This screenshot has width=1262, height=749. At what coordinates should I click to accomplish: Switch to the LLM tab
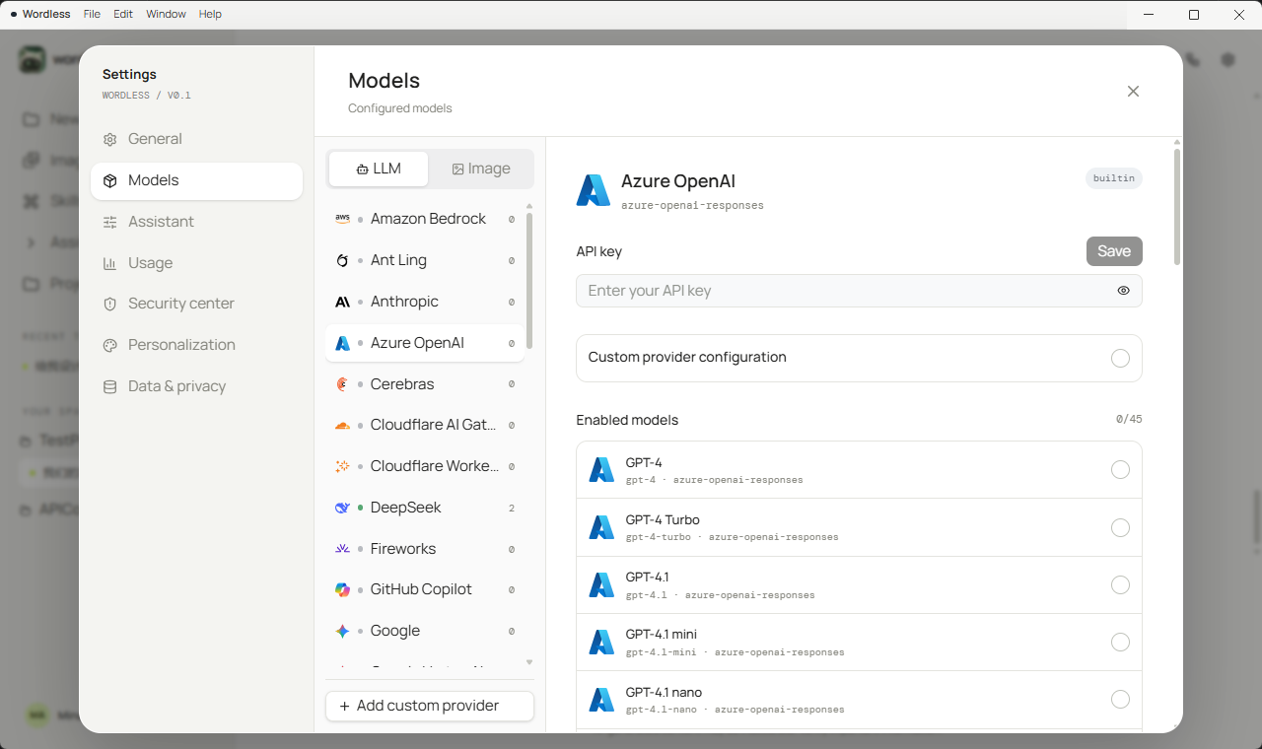tap(379, 169)
